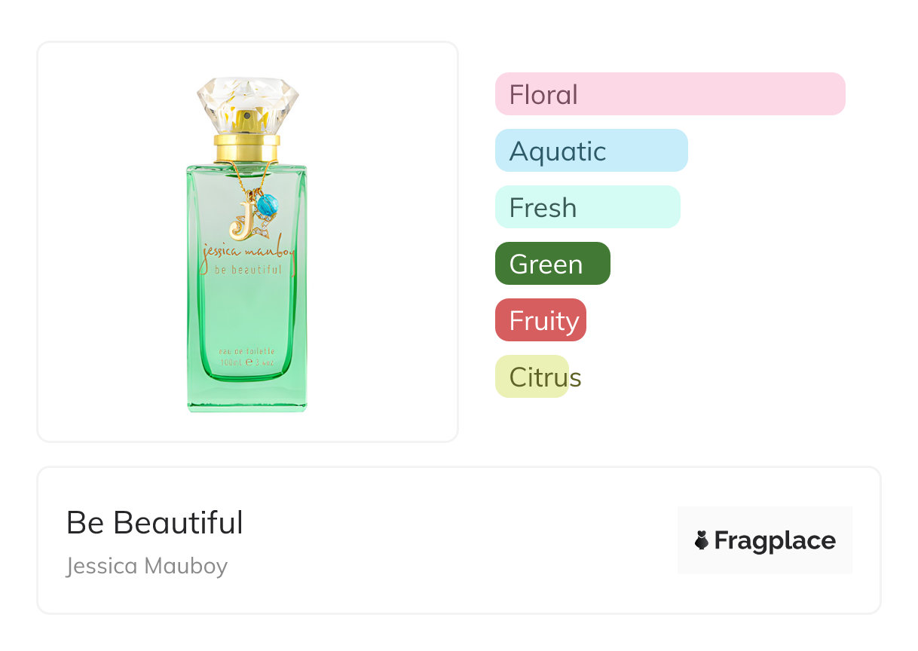The width and height of the screenshot is (918, 651).
Task: Select the Aquatic accord bar
Action: click(x=591, y=151)
